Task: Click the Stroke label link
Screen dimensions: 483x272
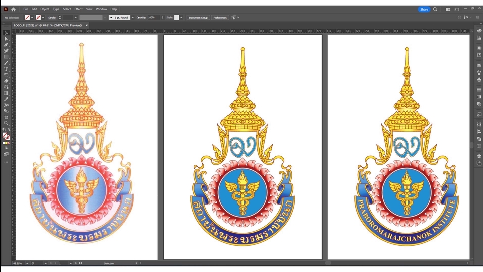Action: click(x=52, y=18)
